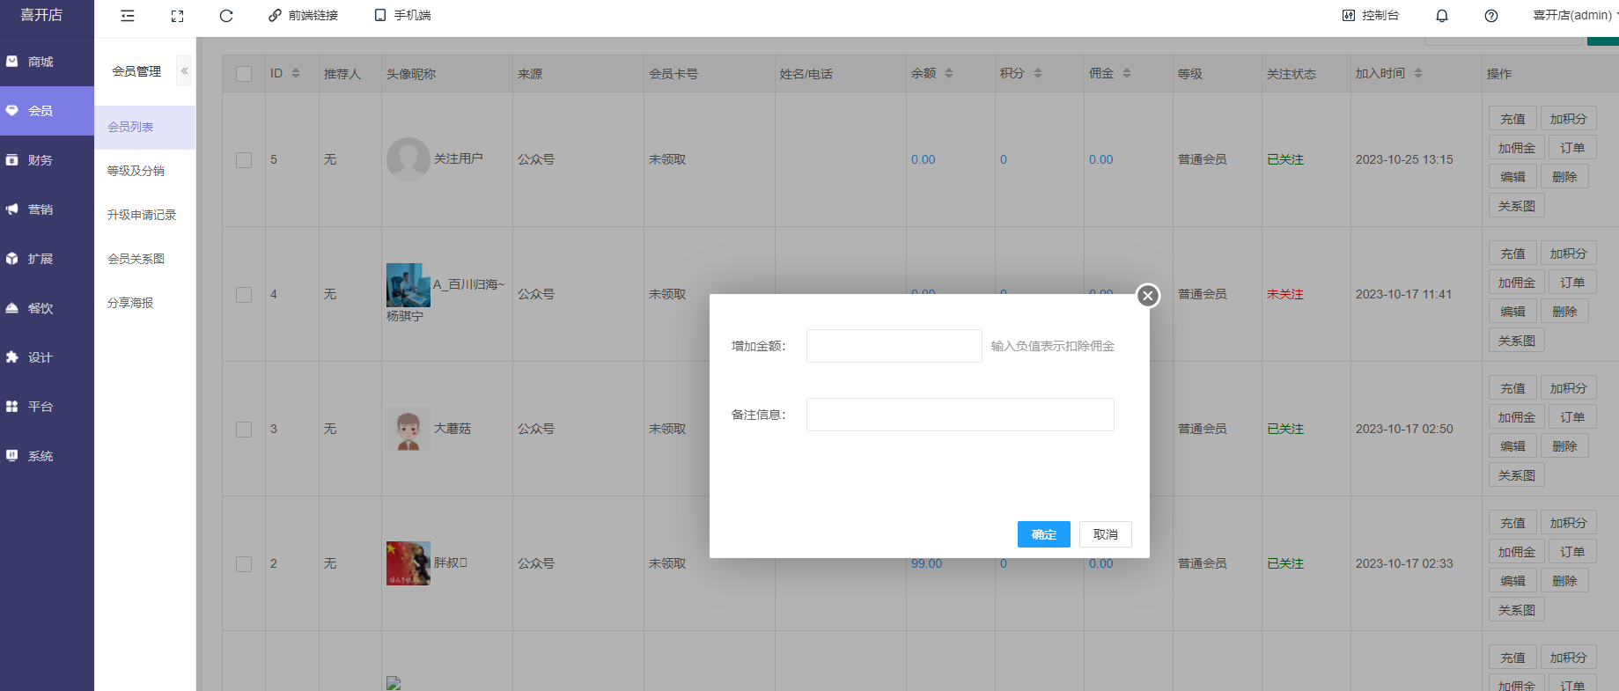Viewport: 1619px width, 691px height.
Task: Check the checkbox for member ID 2
Action: [244, 564]
